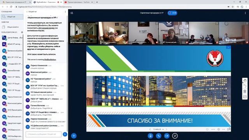Screen dimensions: 249x140
Task: Go to next slide arrow
Action: pos(167,129)
